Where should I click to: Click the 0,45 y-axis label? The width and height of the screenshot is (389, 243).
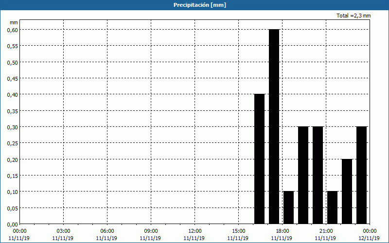click(13, 78)
